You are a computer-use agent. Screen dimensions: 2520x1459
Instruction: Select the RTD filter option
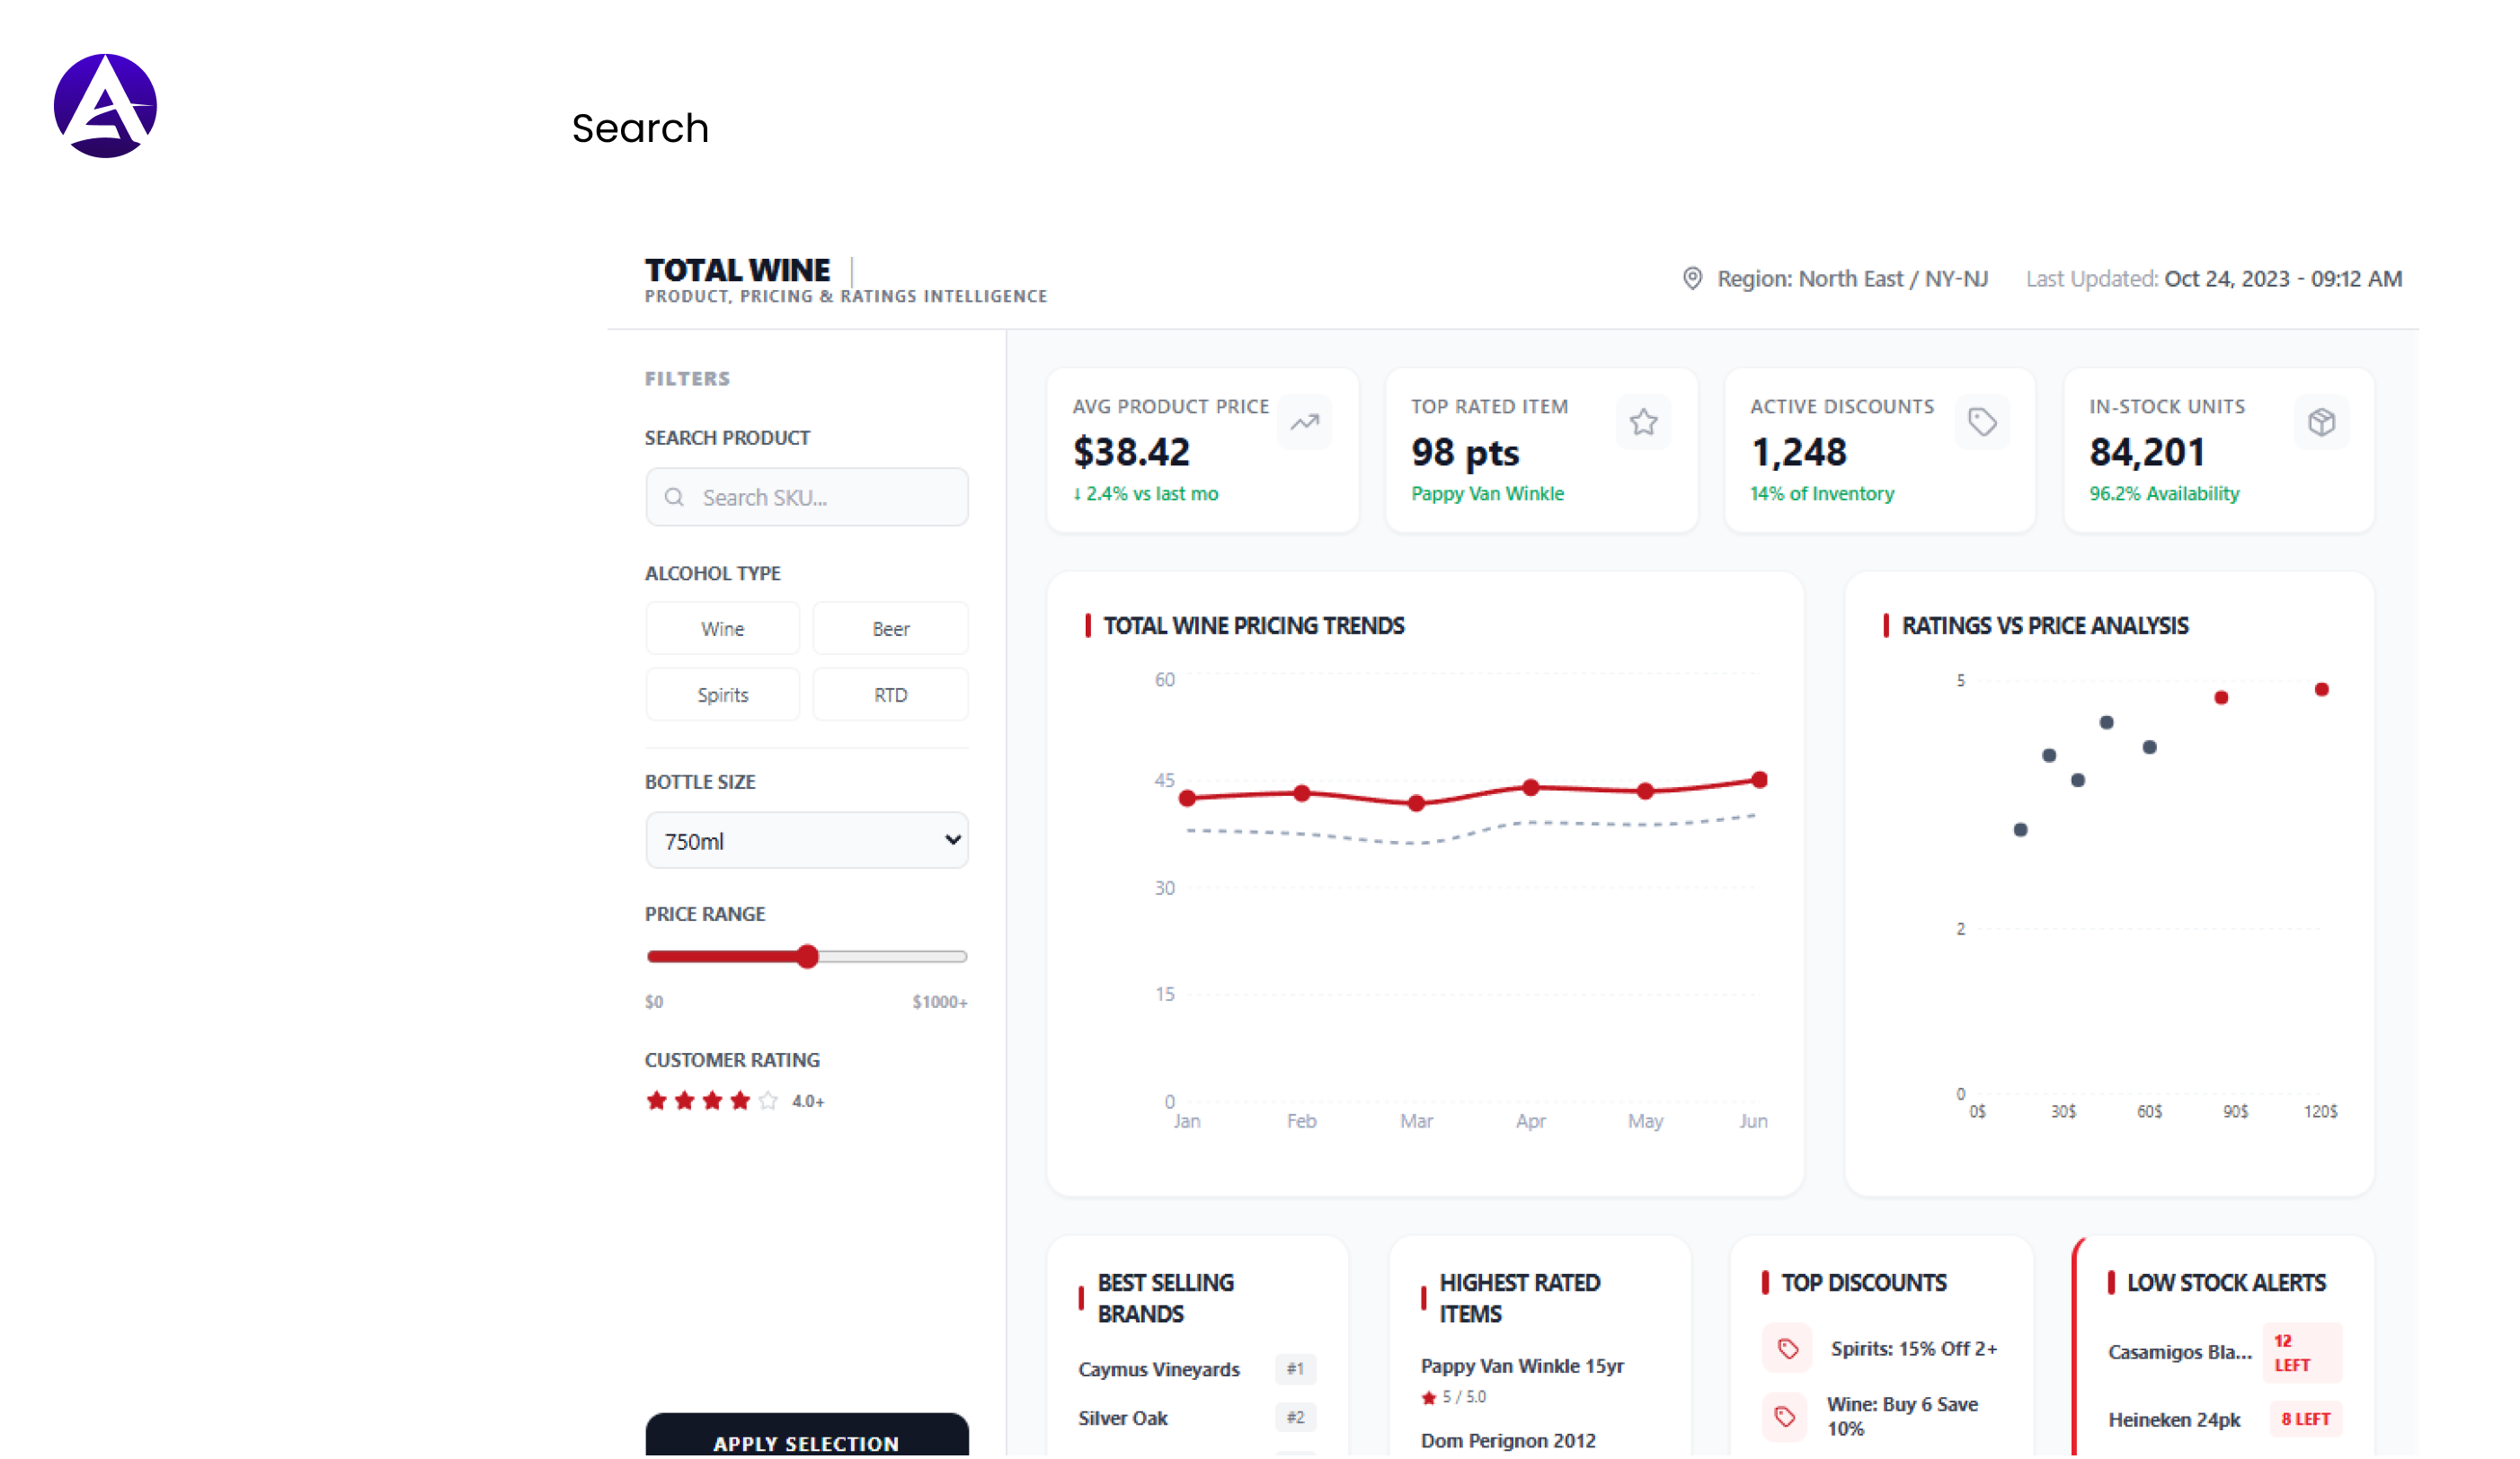tap(890, 694)
